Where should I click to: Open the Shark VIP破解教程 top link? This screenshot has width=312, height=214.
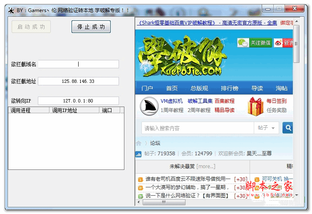(x=207, y=23)
